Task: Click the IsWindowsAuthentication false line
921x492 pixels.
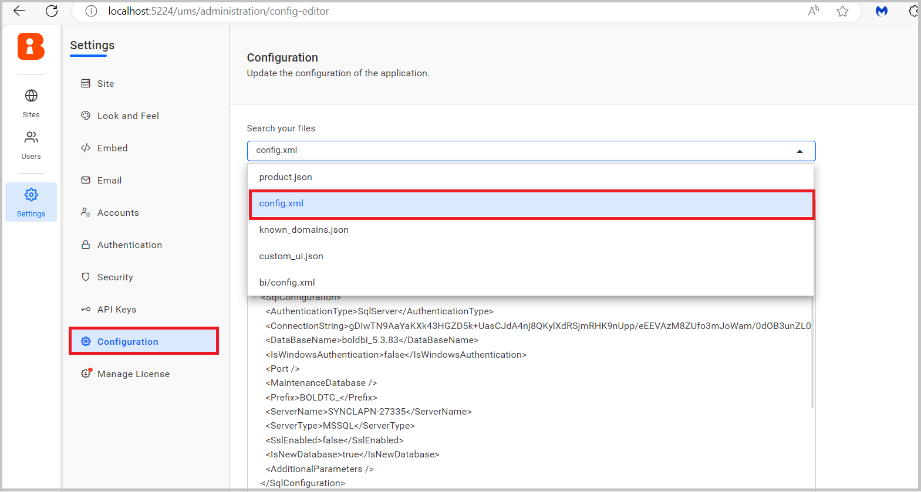Action: click(396, 355)
